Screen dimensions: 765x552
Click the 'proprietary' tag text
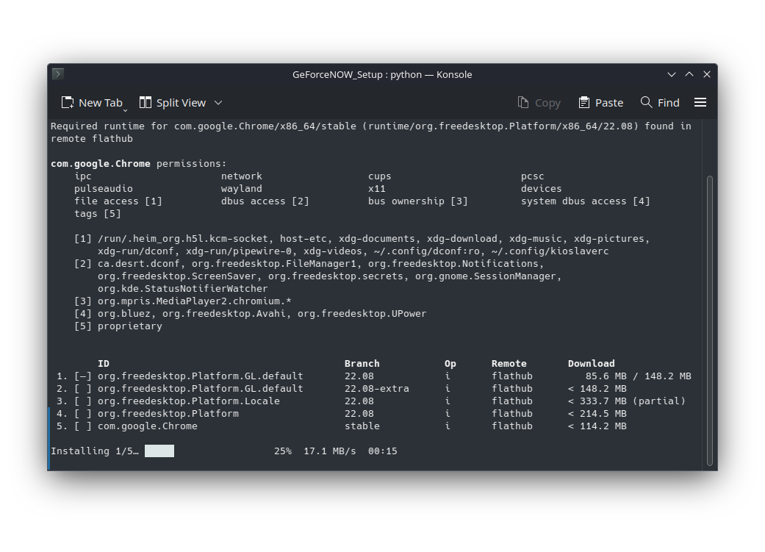coord(130,326)
